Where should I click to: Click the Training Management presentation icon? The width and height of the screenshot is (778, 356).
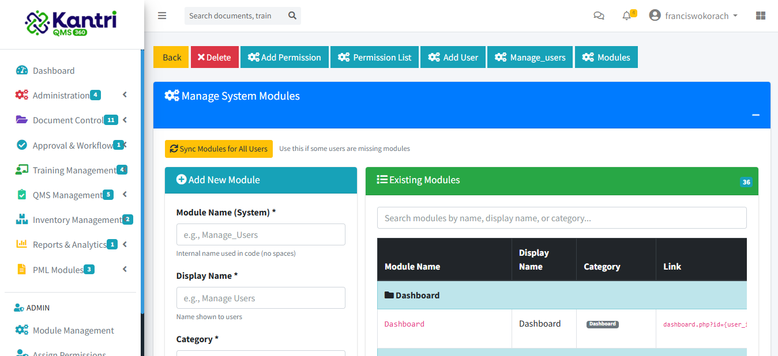click(x=21, y=170)
